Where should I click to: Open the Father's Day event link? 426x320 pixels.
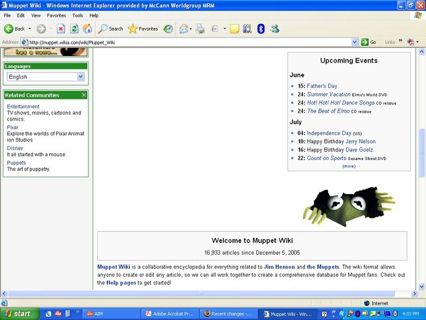coord(322,86)
